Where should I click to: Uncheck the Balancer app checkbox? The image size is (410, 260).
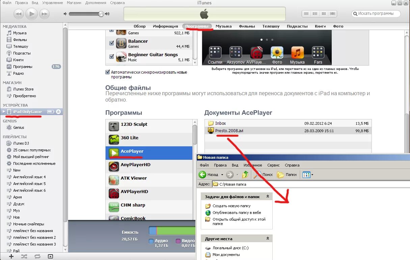point(112,43)
